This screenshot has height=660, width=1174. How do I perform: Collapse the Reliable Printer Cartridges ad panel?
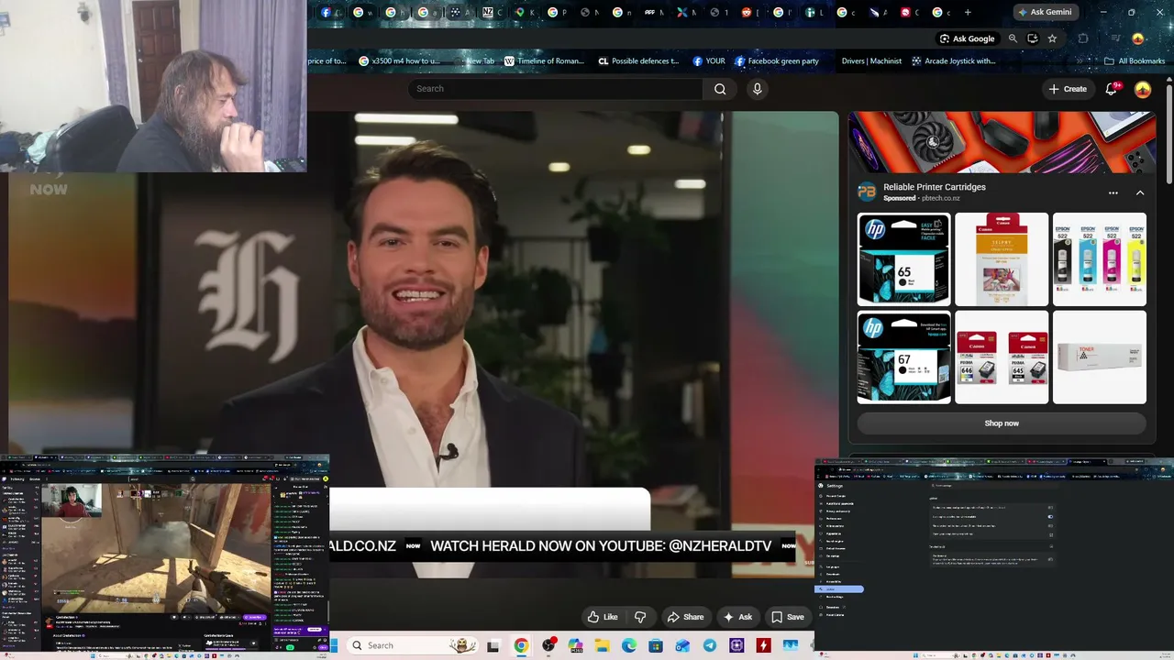click(x=1140, y=193)
